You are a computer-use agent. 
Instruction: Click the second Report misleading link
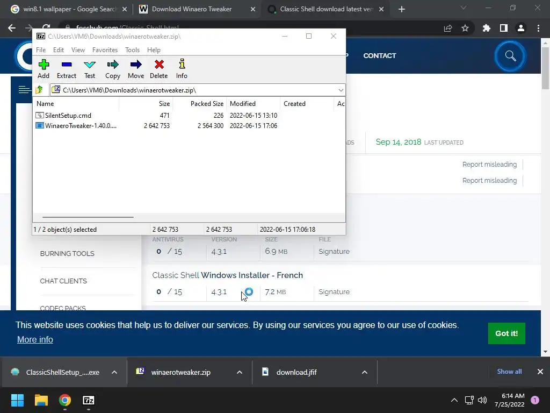point(489,181)
